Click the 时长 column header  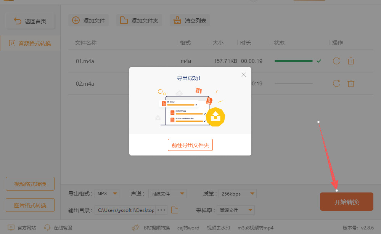[x=245, y=43]
